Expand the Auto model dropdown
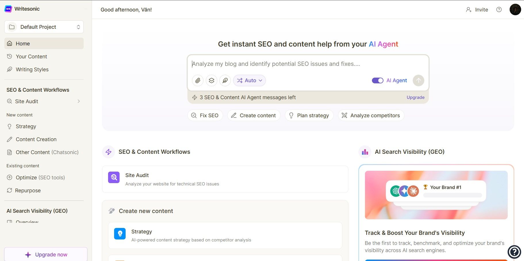 click(x=249, y=80)
